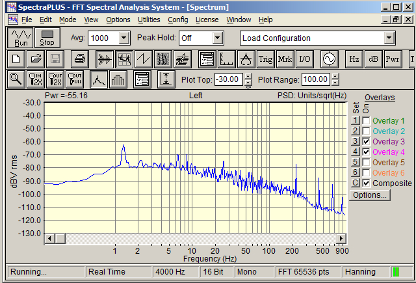Click the Hz toolbar button
The width and height of the screenshot is (416, 283).
(x=354, y=59)
